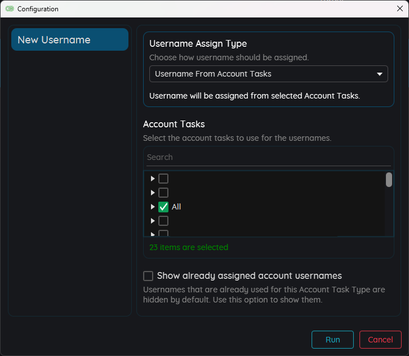Expand the first unlabeled tree row
The image size is (409, 356).
(x=153, y=179)
